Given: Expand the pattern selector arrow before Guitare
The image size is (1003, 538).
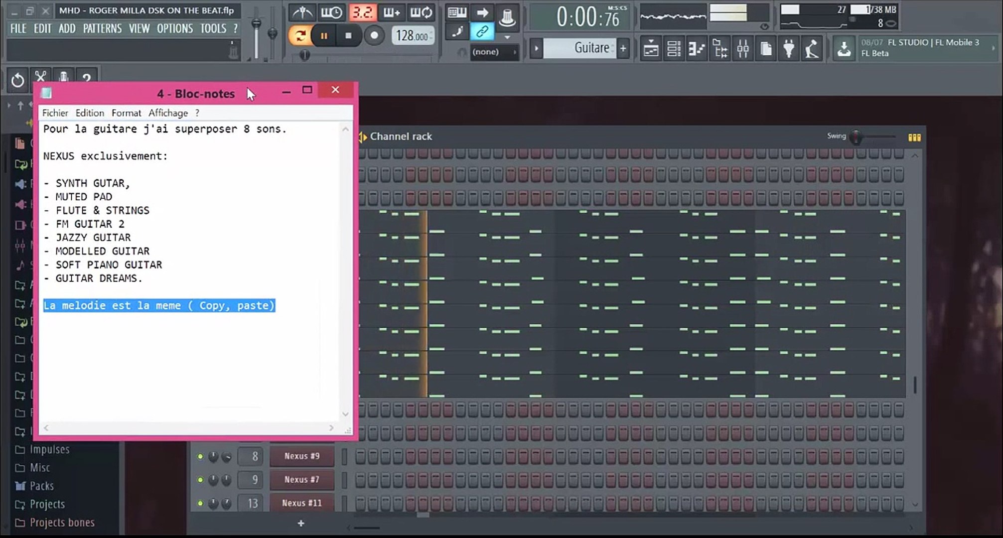Looking at the screenshot, I should (536, 48).
